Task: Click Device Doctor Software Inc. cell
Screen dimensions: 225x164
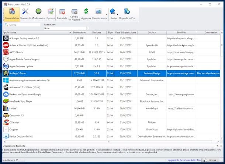Action: 152,136
